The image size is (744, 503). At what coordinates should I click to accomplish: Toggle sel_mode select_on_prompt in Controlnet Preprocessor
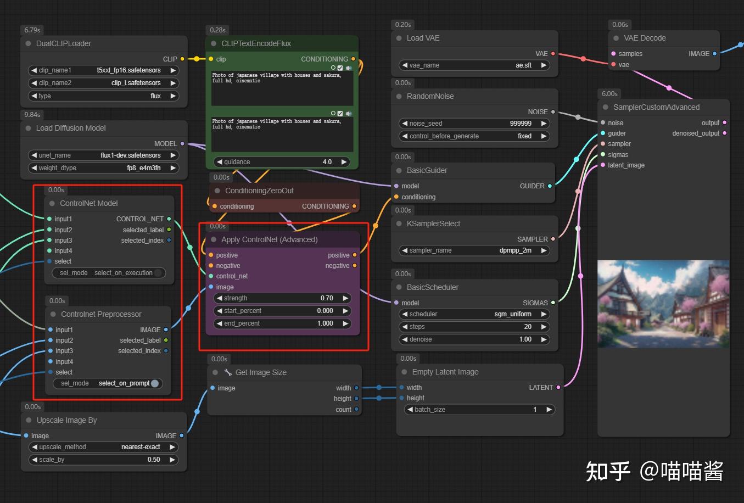point(154,383)
